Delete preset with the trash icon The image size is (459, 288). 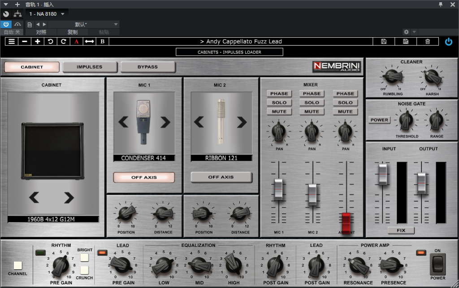click(x=428, y=42)
